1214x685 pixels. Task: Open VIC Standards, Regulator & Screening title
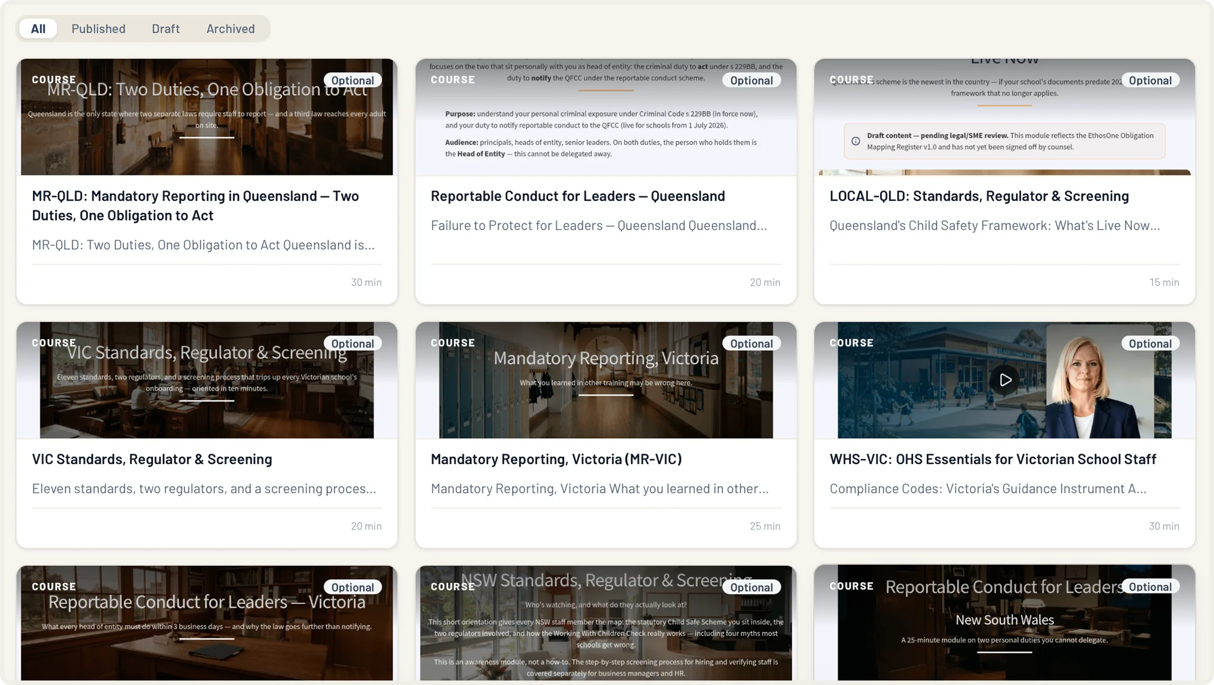coord(152,459)
